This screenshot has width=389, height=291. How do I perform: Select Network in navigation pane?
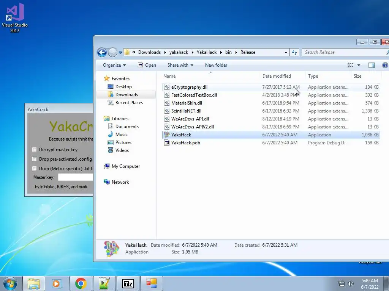point(116,182)
